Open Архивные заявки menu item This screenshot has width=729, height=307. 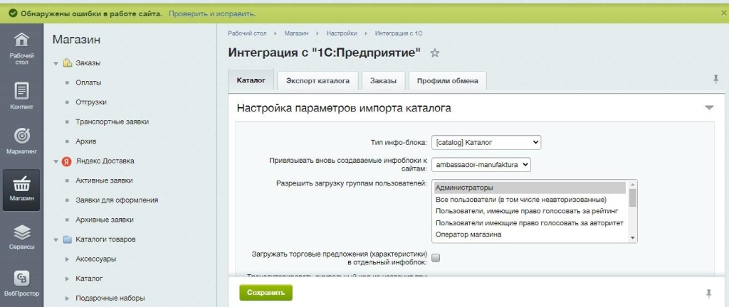[105, 220]
